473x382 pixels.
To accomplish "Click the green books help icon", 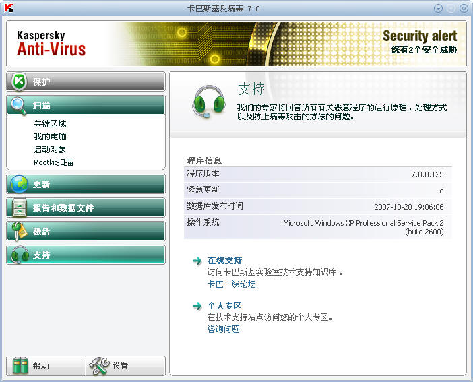I will click(x=20, y=366).
